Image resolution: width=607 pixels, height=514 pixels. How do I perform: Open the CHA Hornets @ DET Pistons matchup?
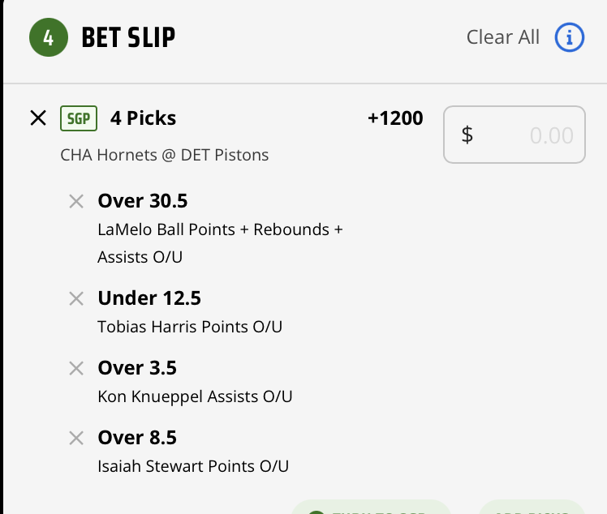164,155
